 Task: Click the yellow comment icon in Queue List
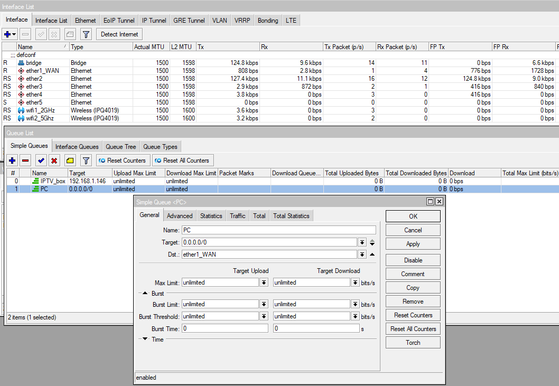tap(70, 161)
